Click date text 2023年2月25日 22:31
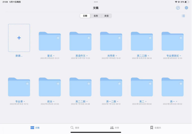 (50, 58)
